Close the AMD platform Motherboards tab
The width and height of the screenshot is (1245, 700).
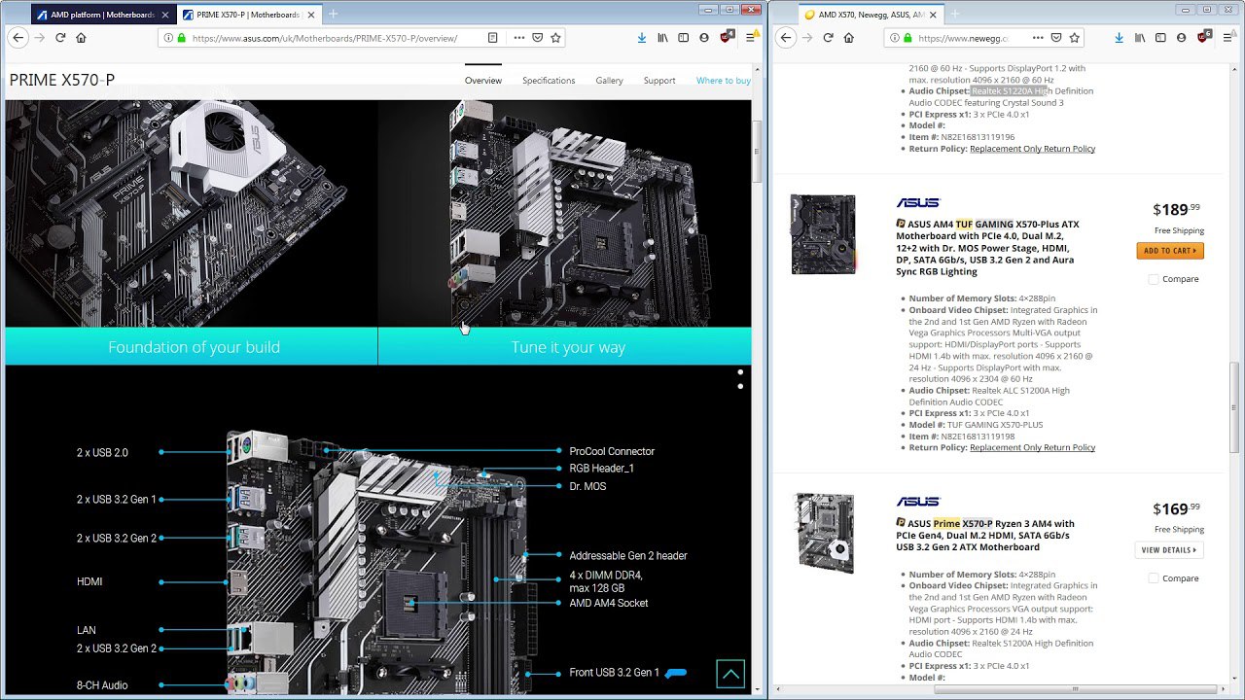[x=164, y=15]
